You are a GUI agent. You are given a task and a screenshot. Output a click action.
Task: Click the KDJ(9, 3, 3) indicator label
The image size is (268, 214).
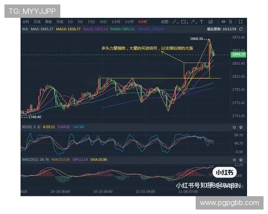pos(31,127)
